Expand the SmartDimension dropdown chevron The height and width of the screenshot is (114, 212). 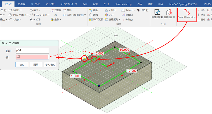tap(187, 20)
